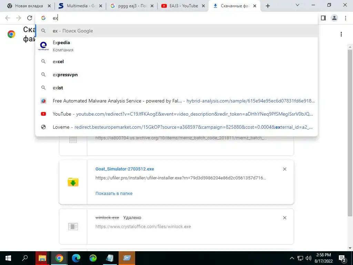Close the Новая вкладка tab
Image resolution: width=353 pixels, height=265 pixels.
(x=49, y=6)
